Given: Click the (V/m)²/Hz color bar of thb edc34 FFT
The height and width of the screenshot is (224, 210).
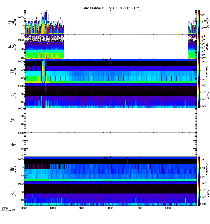Looking at the screenshot, I should (x=199, y=22).
